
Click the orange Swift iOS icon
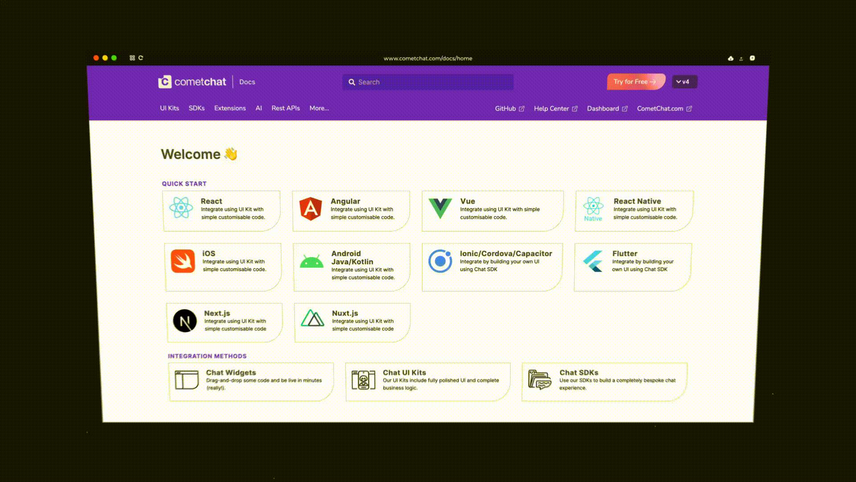183,261
